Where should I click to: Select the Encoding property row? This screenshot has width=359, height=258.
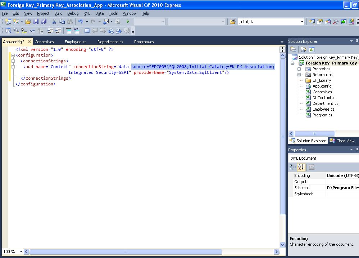click(x=323, y=175)
